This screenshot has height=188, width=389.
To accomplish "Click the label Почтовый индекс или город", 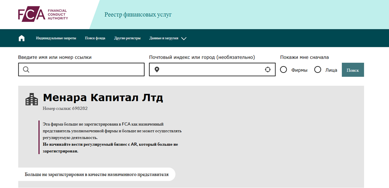I will [202, 57].
